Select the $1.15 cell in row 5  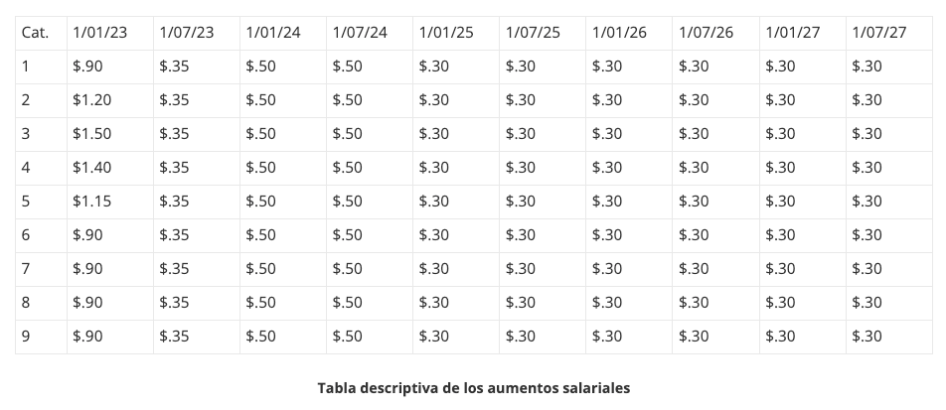(x=109, y=202)
